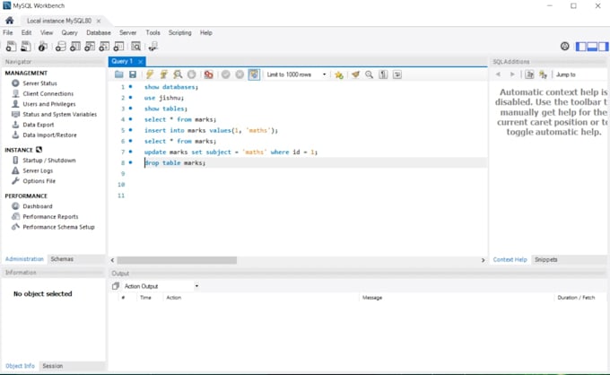
Task: Open the File menu
Action: point(8,32)
